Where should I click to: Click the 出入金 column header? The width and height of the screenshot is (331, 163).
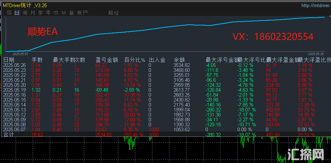[x=157, y=60]
